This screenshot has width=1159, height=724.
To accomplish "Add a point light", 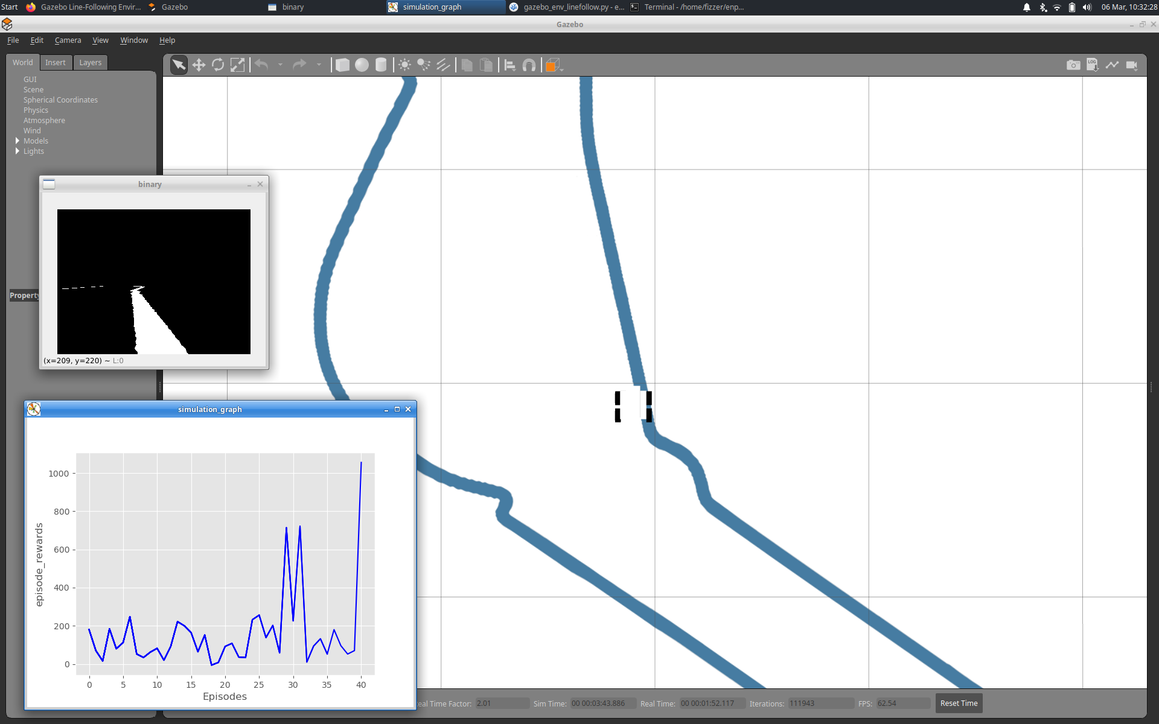I will pos(404,65).
